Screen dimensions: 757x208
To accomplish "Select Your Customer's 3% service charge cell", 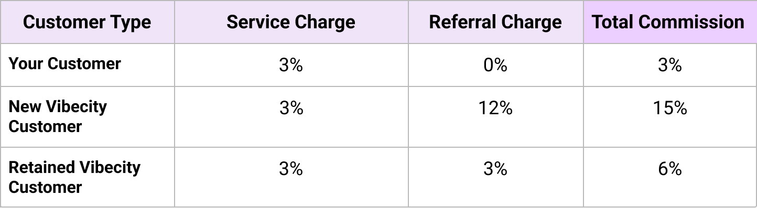I will click(291, 65).
